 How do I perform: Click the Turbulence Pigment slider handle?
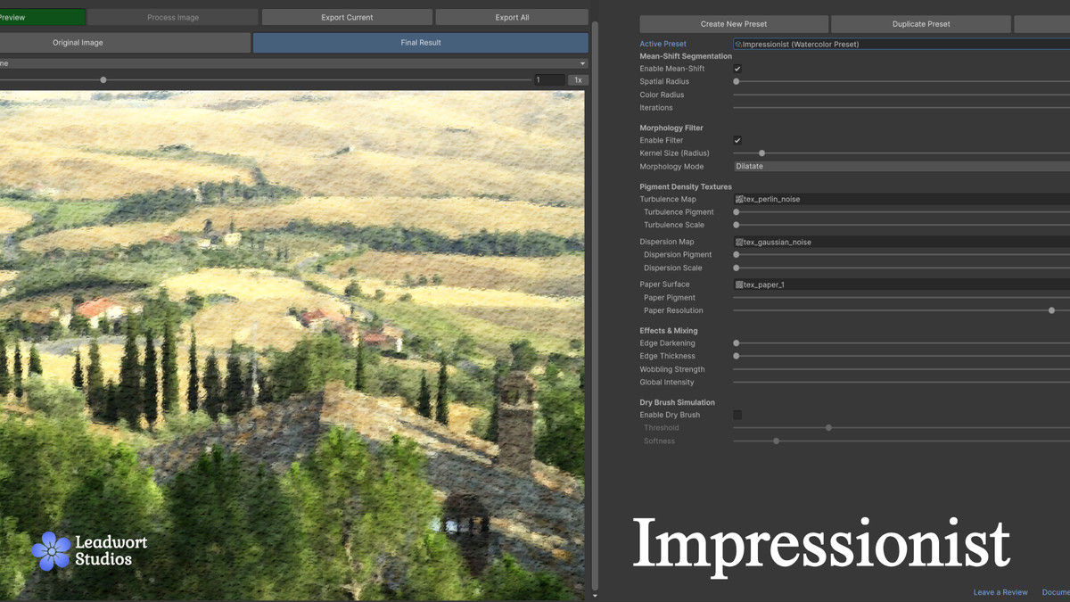[737, 212]
